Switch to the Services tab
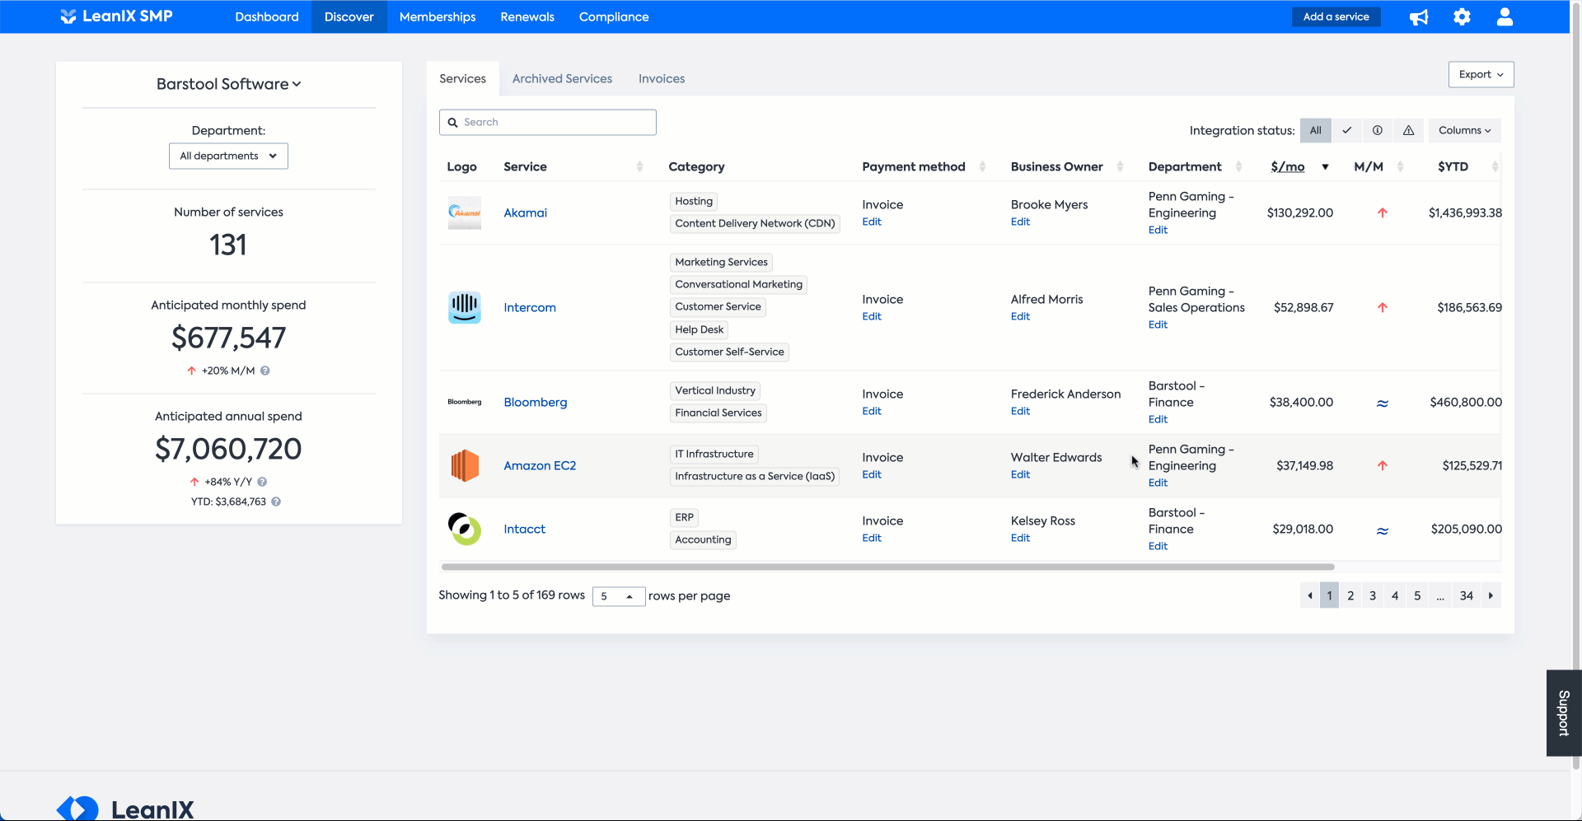 coord(462,78)
